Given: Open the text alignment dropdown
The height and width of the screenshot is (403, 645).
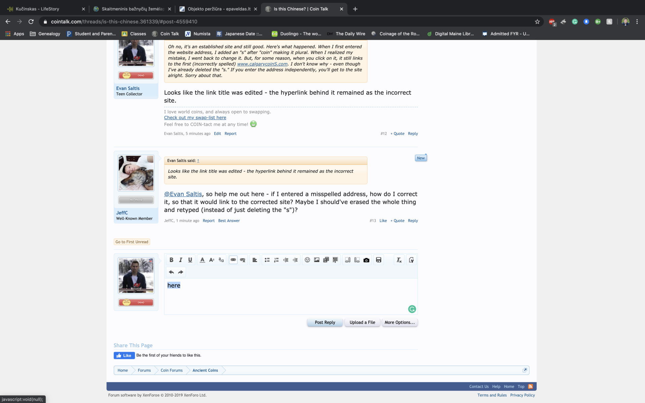Looking at the screenshot, I should [x=255, y=260].
